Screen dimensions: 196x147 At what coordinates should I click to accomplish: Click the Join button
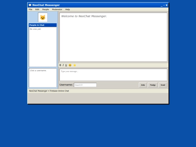(143, 85)
